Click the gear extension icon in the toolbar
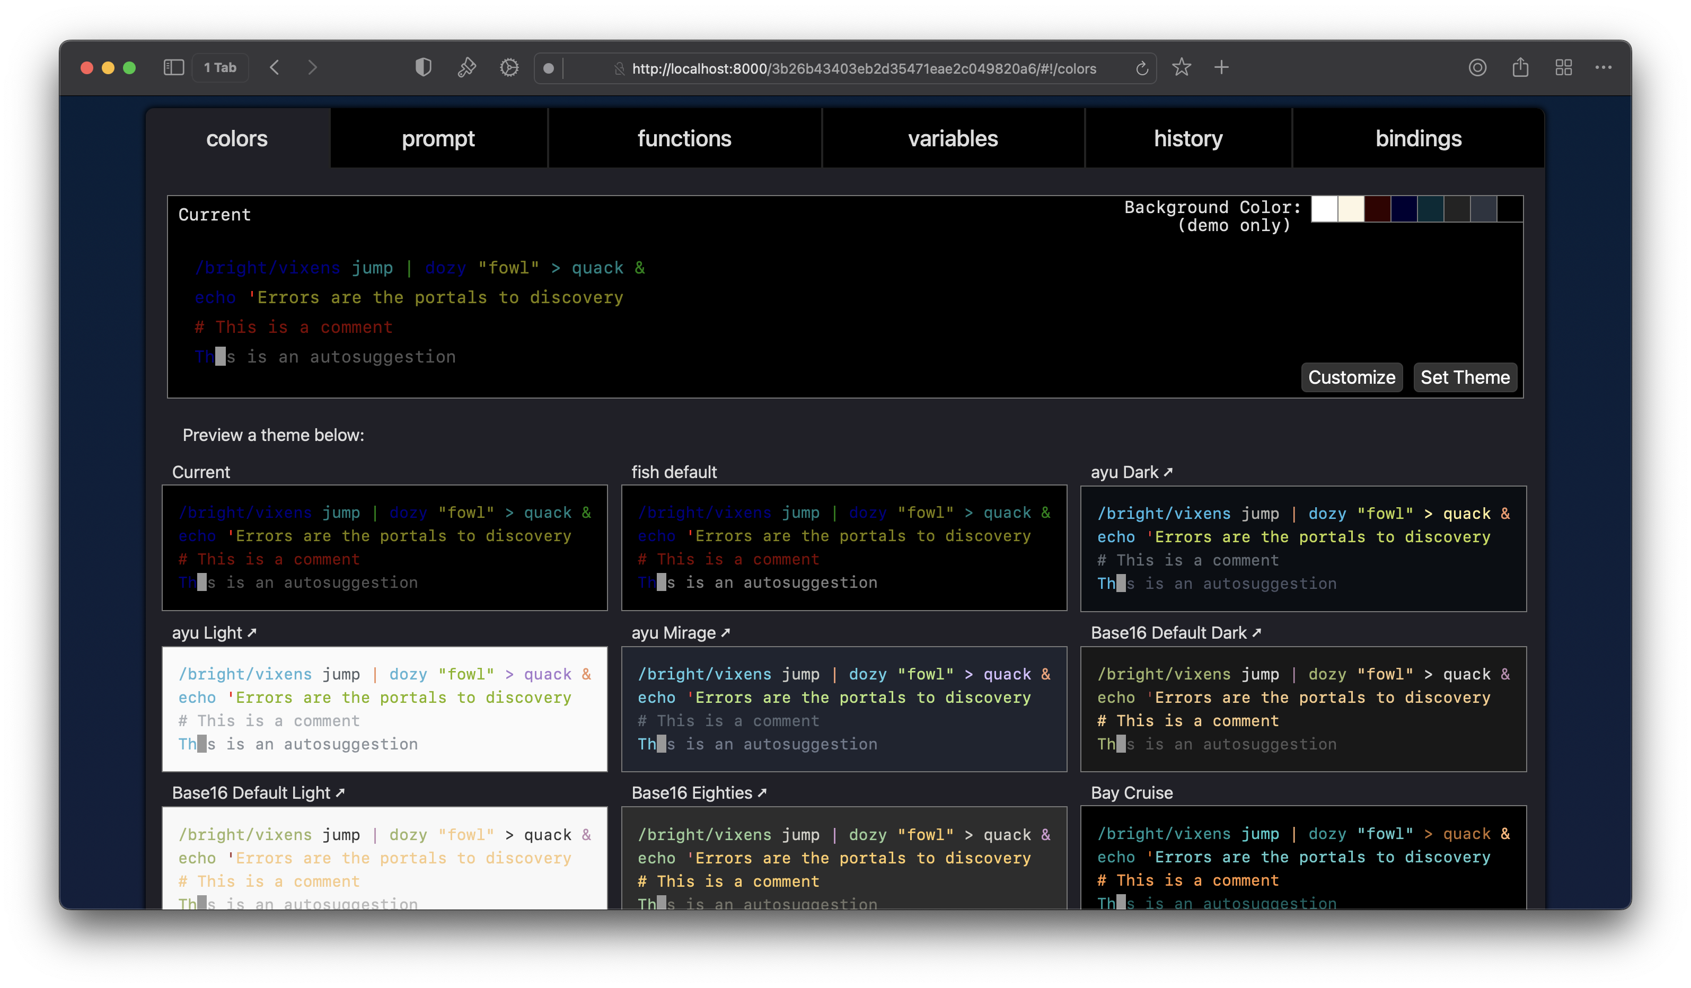The image size is (1691, 988). coord(509,68)
